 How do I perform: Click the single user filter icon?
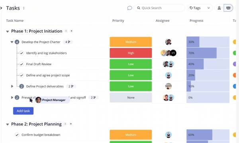[x=219, y=8]
